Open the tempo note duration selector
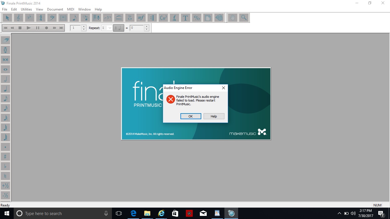The image size is (390, 219). [118, 28]
